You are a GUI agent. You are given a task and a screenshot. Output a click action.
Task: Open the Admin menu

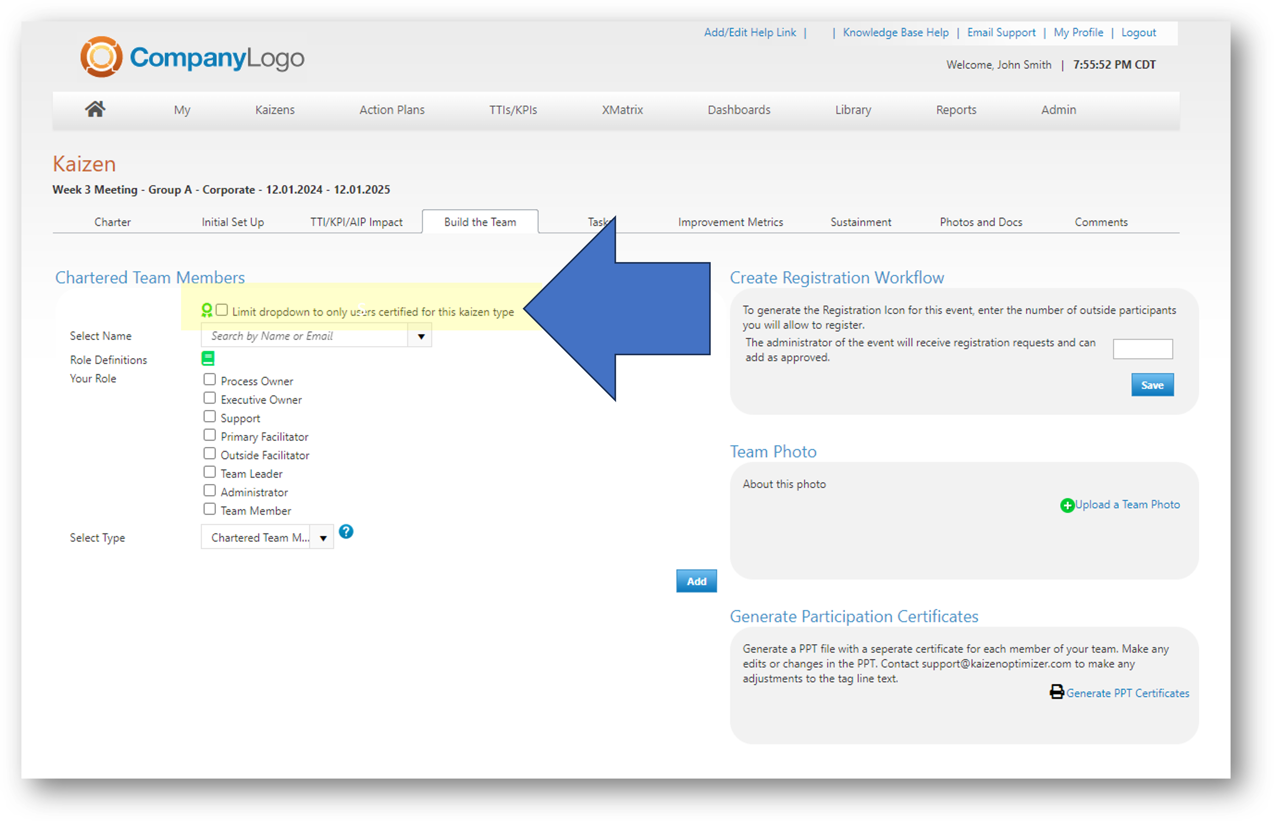(x=1058, y=110)
